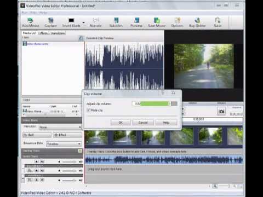This screenshot has width=263, height=197.
Task: Click the Buy Online globe icon
Action: point(197,20)
